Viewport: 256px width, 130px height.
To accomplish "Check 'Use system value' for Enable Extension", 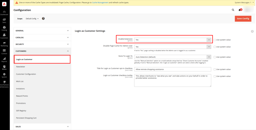I will pyautogui.click(x=215, y=40).
